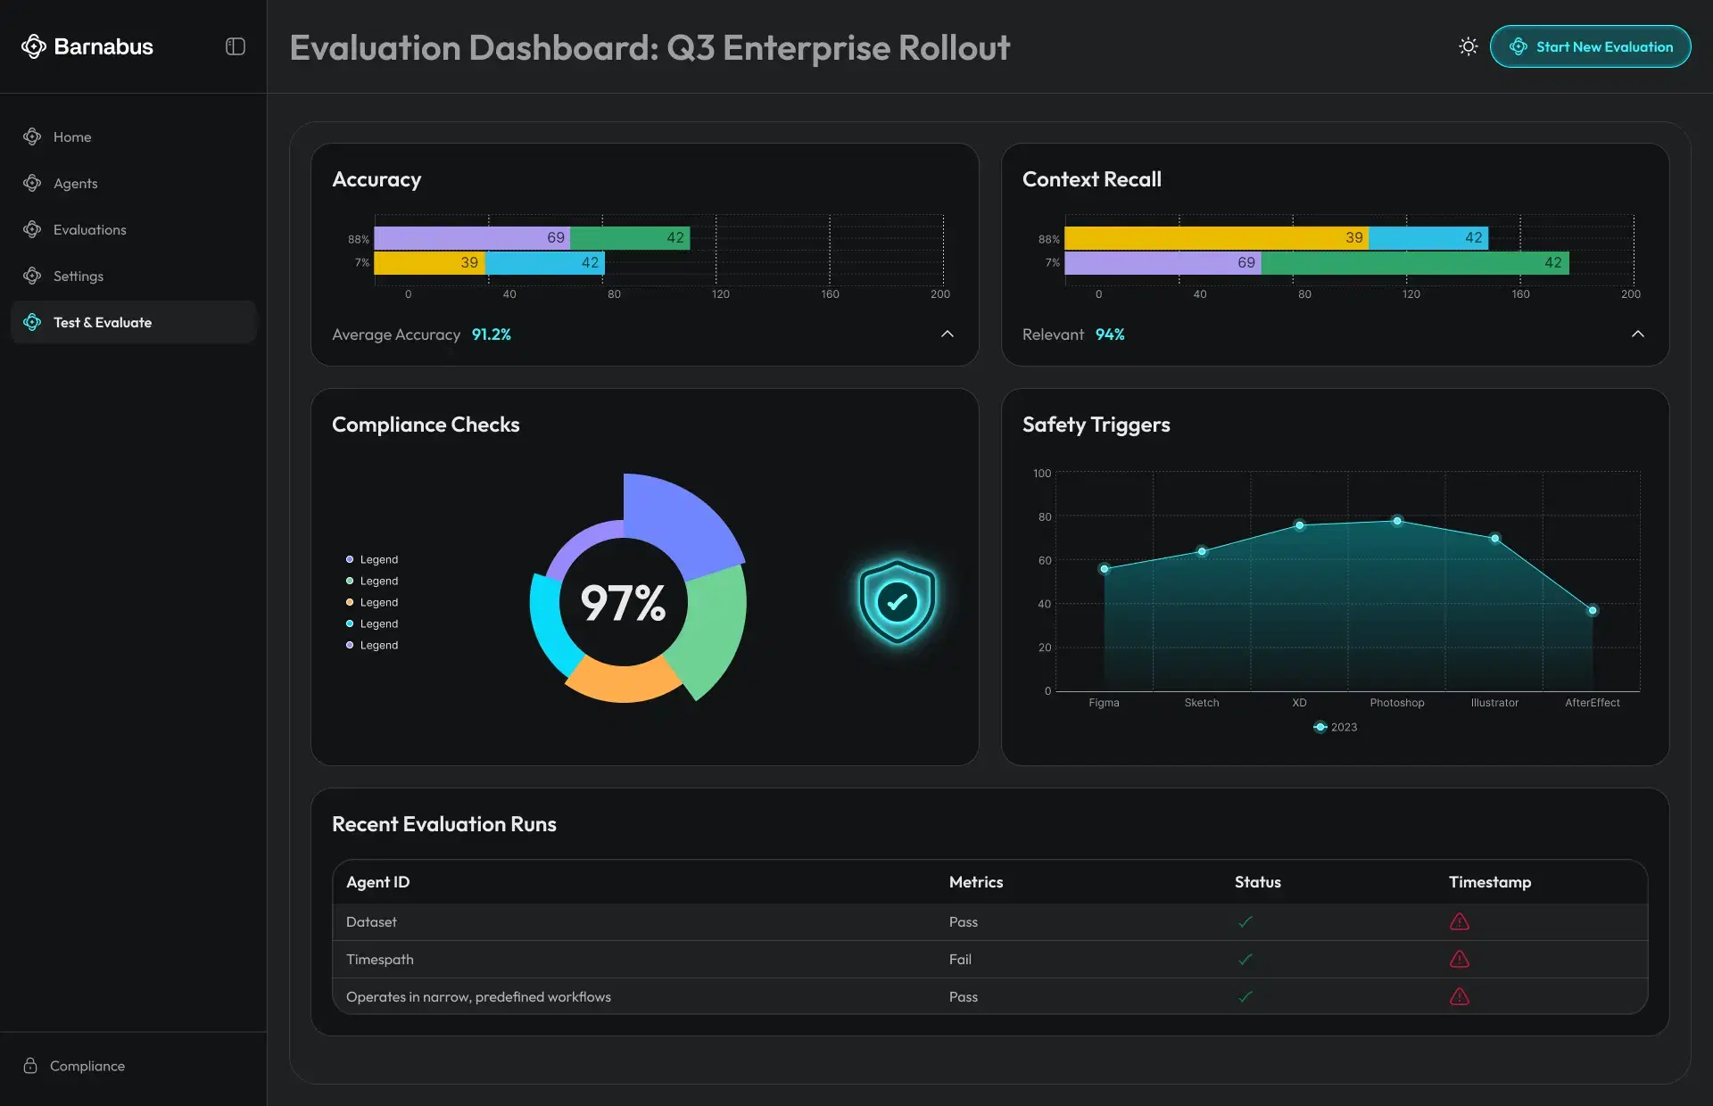Select the Evaluations sidebar icon

click(32, 229)
